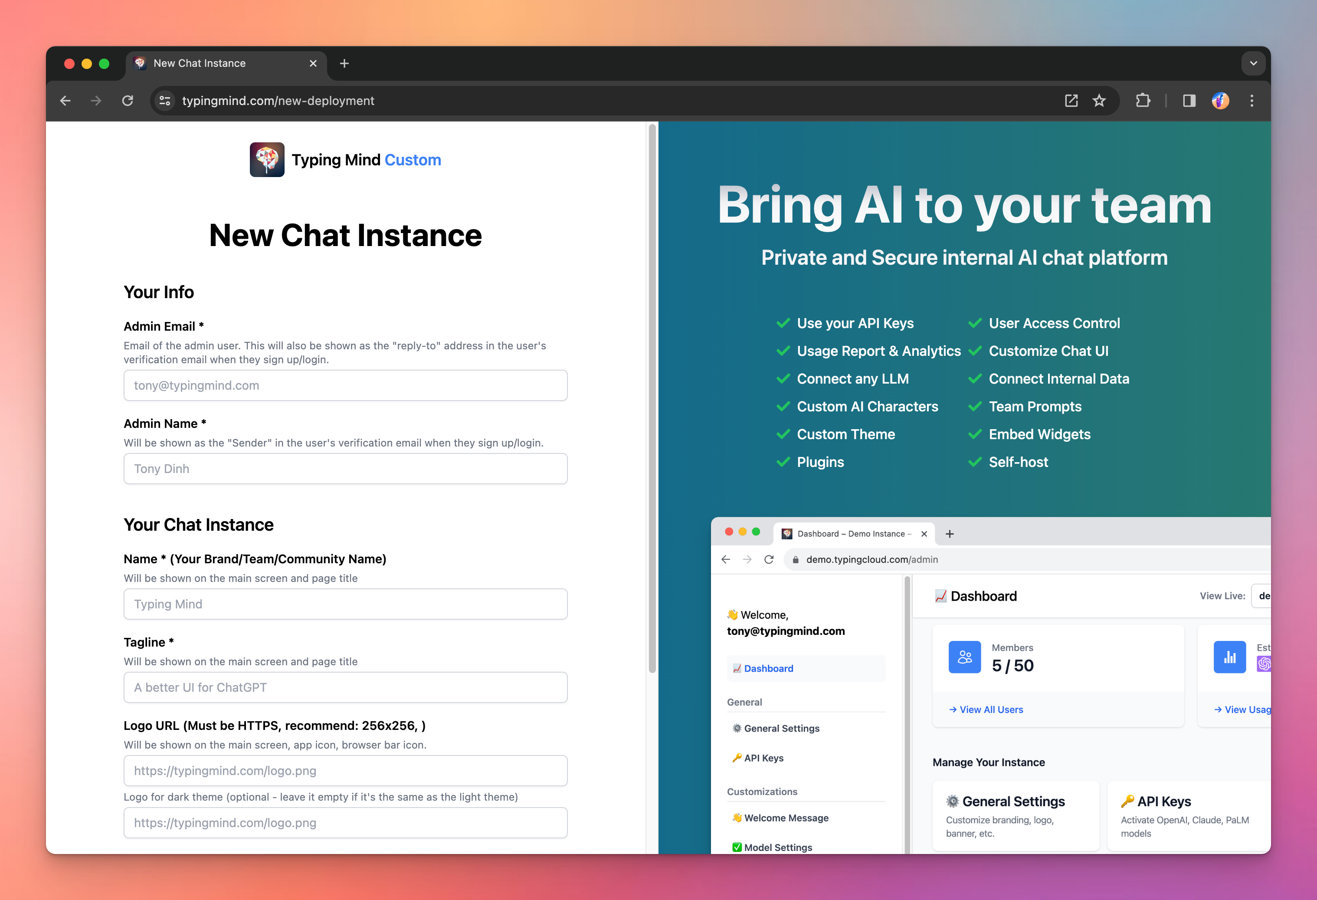Focus the Admin Email input field

tap(346, 385)
